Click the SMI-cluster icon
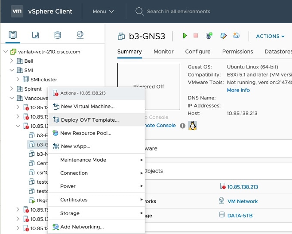Screen dimensions: 292x234 [26, 80]
